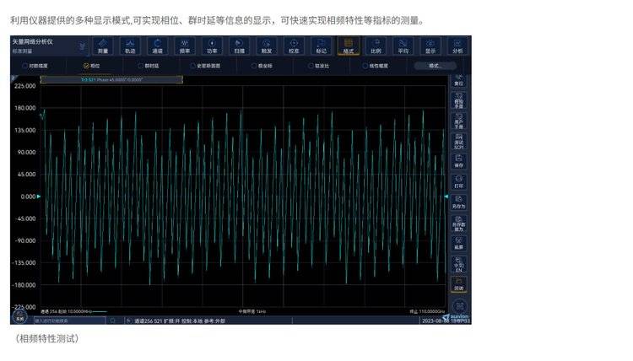This screenshot has width=633, height=361.
Task: Click the 复位 (Reset) button in sidebar
Action: tap(459, 81)
